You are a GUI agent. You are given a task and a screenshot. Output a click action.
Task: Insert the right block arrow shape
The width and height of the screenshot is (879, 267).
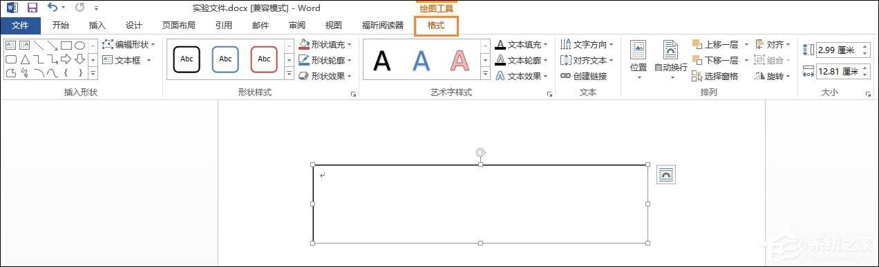coord(66,59)
